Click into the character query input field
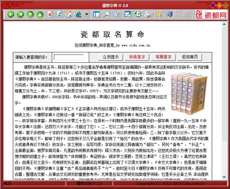 coord(69,57)
